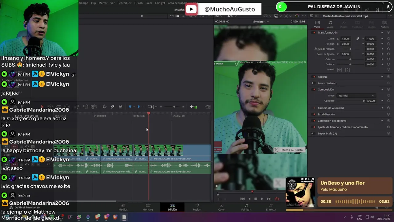Image resolution: width=394 pixels, height=222 pixels.
Task: Stop playback in viewer
Action: point(255,199)
